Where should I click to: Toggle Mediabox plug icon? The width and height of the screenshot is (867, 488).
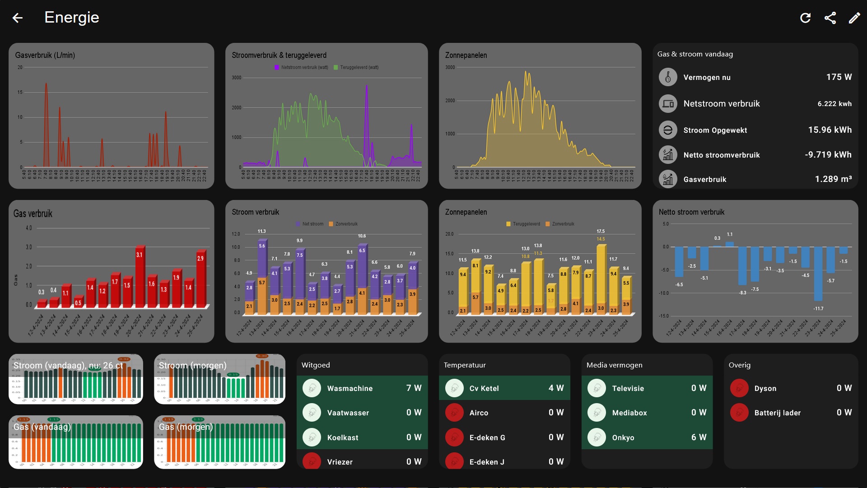click(x=597, y=413)
